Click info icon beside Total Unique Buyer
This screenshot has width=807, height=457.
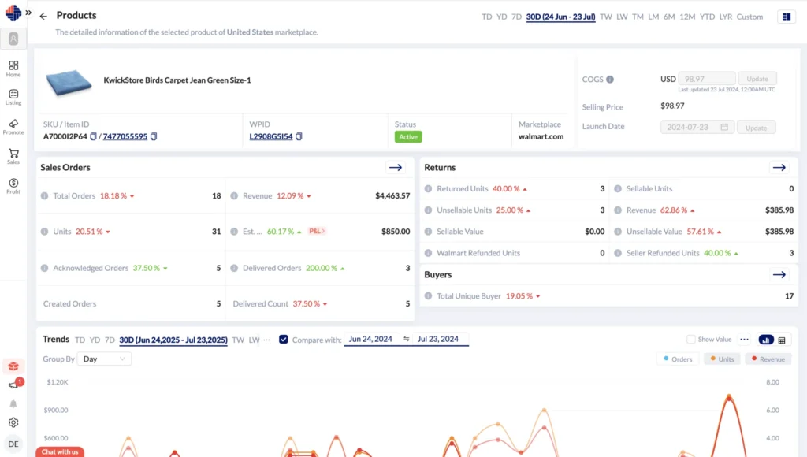click(428, 296)
